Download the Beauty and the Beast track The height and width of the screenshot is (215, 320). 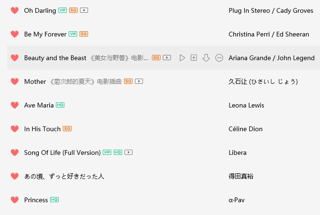206,58
